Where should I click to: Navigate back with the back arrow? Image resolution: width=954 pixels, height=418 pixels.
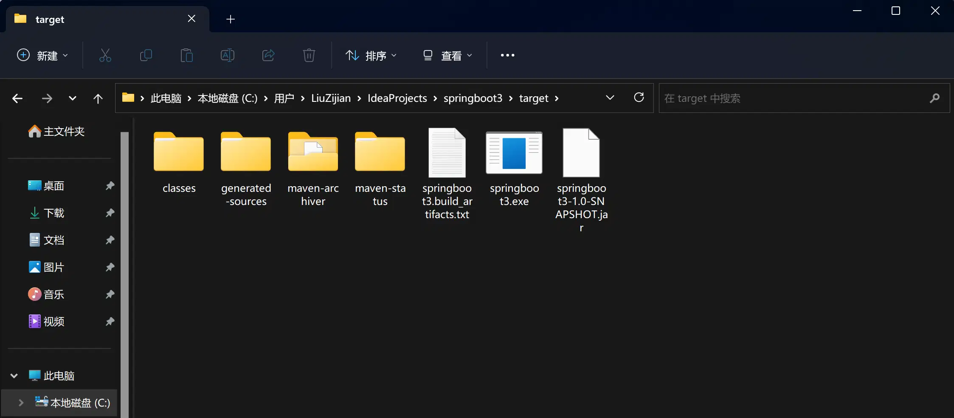(x=17, y=98)
